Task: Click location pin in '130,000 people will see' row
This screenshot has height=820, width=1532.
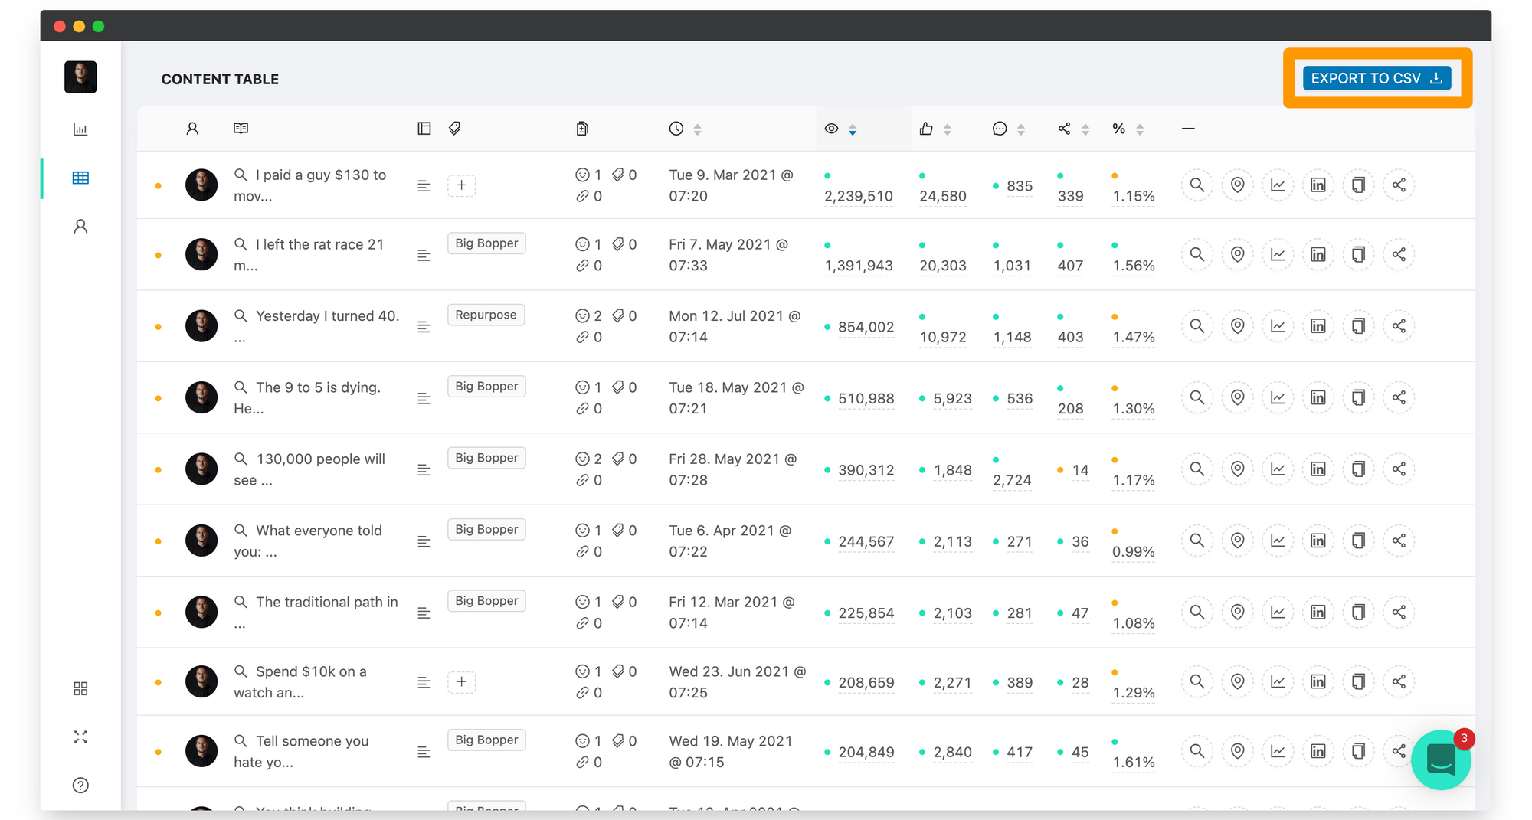Action: pos(1238,469)
